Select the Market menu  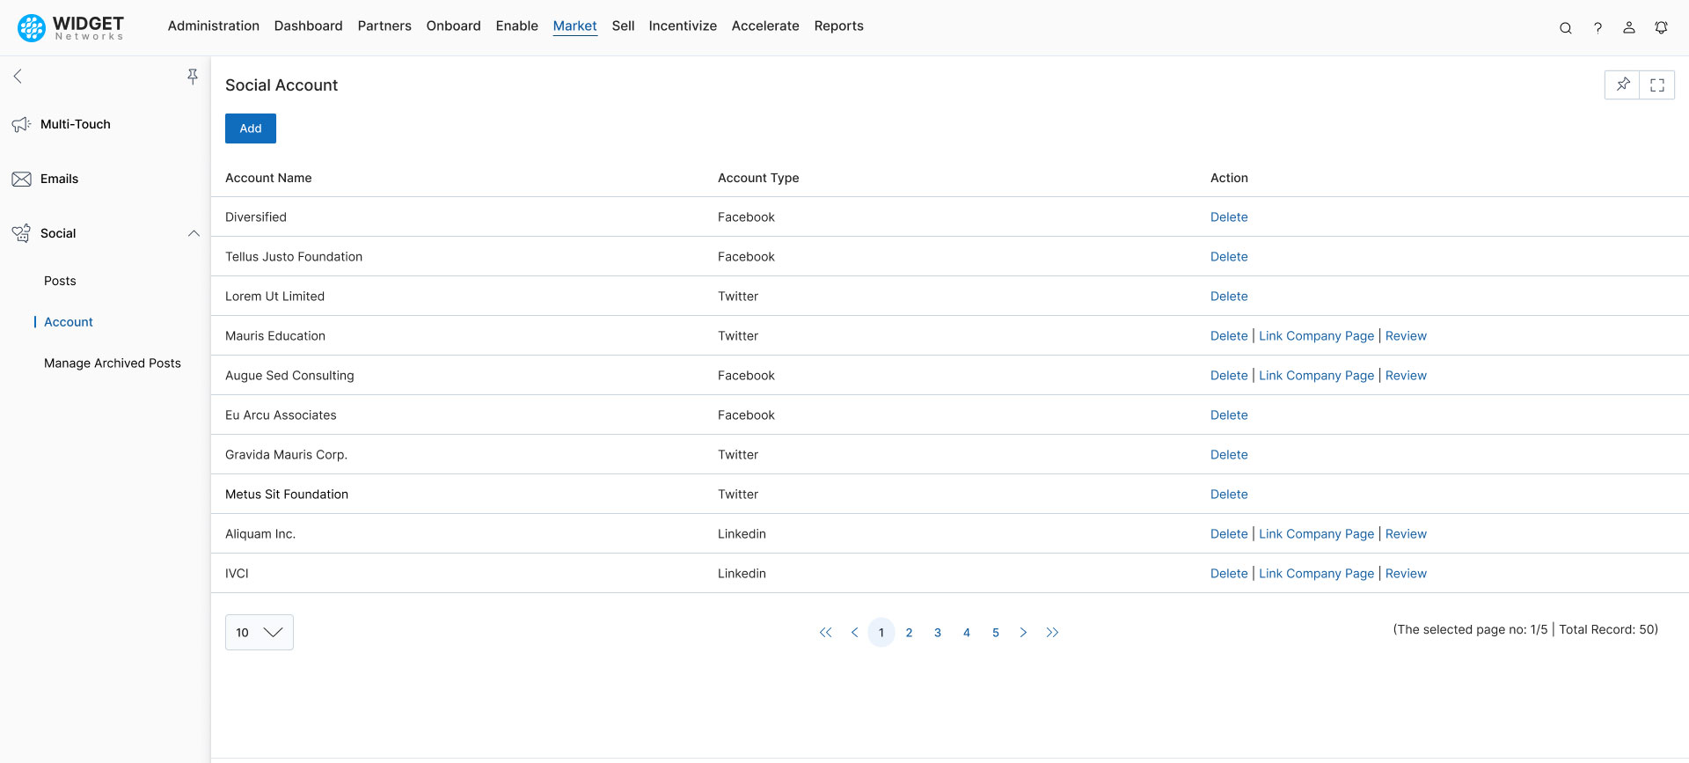[575, 26]
